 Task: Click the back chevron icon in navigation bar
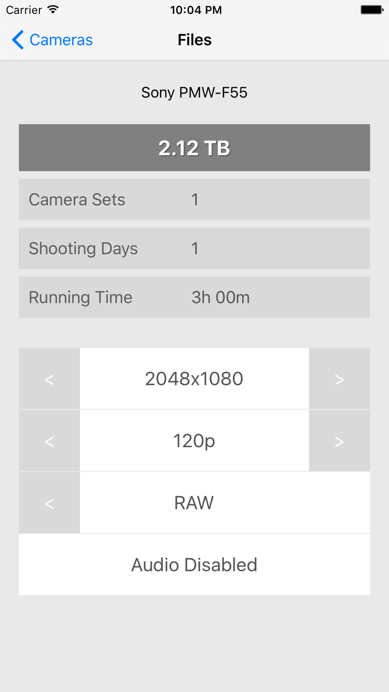pos(17,39)
